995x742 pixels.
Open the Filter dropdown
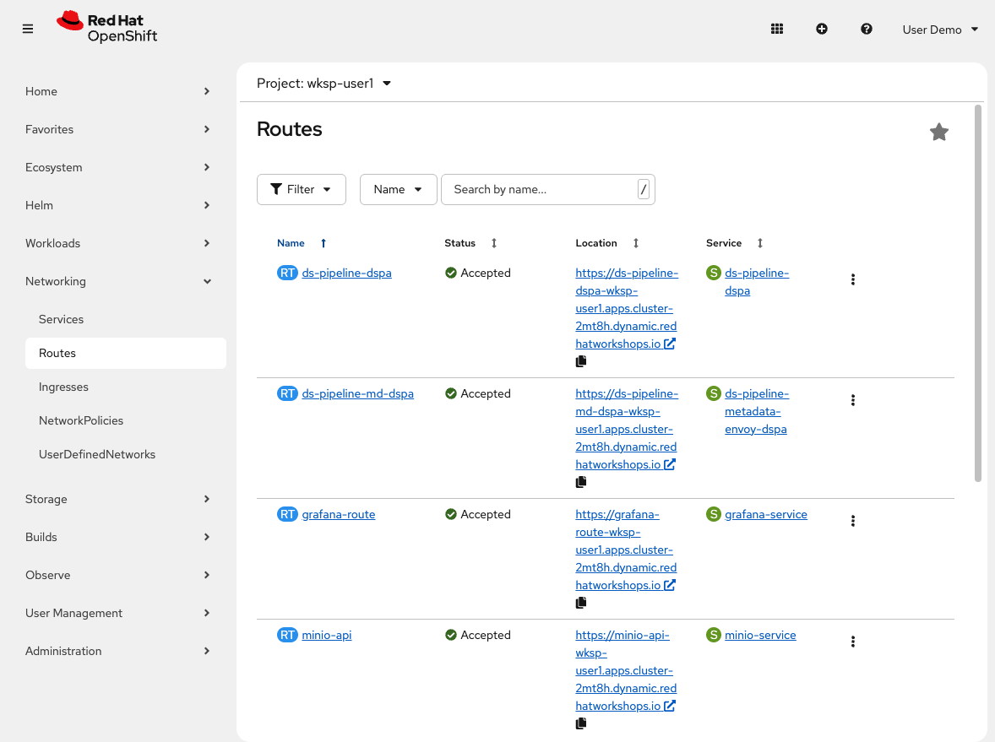pyautogui.click(x=301, y=189)
